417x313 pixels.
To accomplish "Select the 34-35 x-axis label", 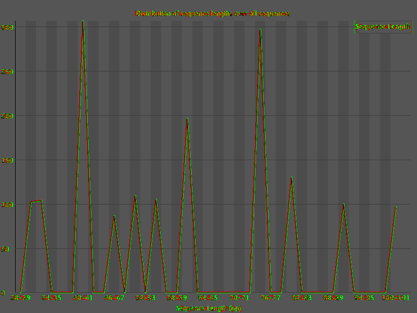I will 52,297.
